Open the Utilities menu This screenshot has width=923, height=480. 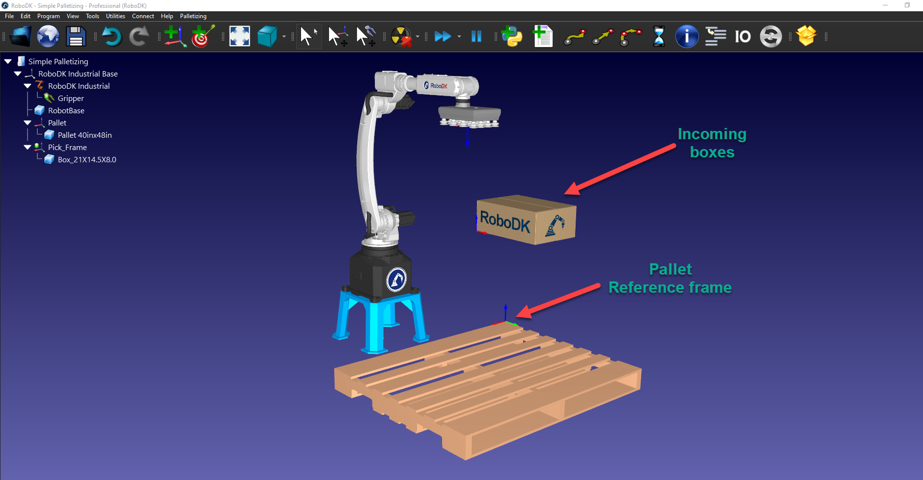click(115, 16)
